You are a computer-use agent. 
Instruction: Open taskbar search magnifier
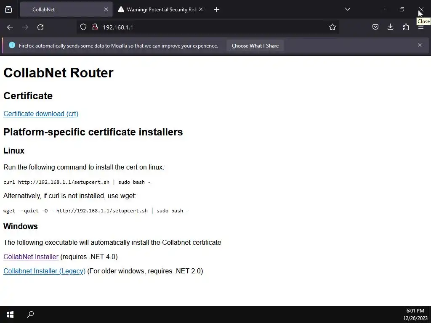click(30, 315)
